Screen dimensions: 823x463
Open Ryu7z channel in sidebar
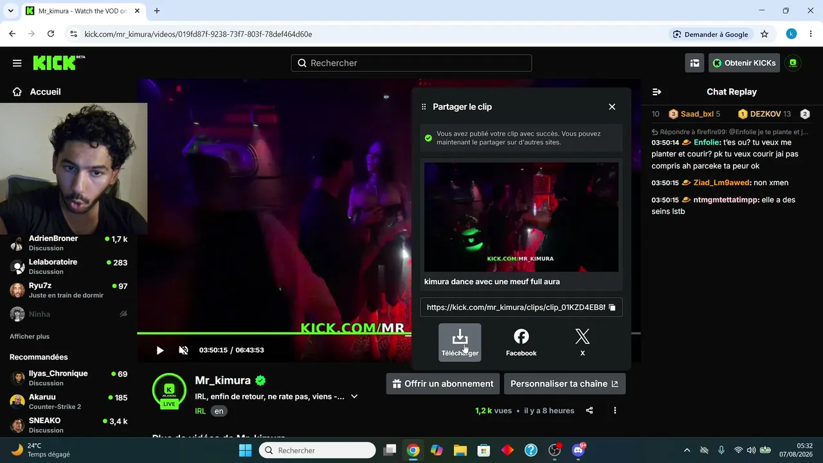pyautogui.click(x=69, y=290)
